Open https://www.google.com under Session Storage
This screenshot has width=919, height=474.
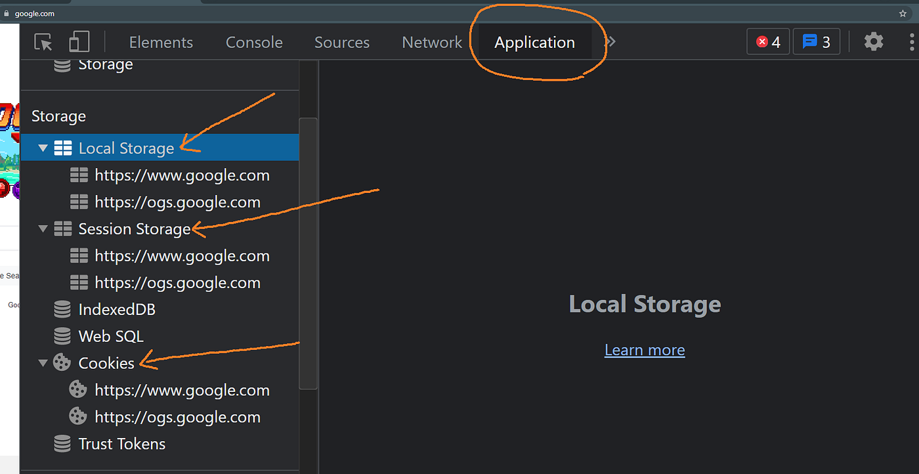tap(182, 256)
